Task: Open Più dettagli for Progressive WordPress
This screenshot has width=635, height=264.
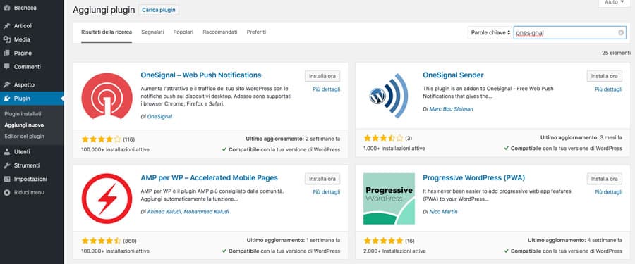Action: point(609,192)
